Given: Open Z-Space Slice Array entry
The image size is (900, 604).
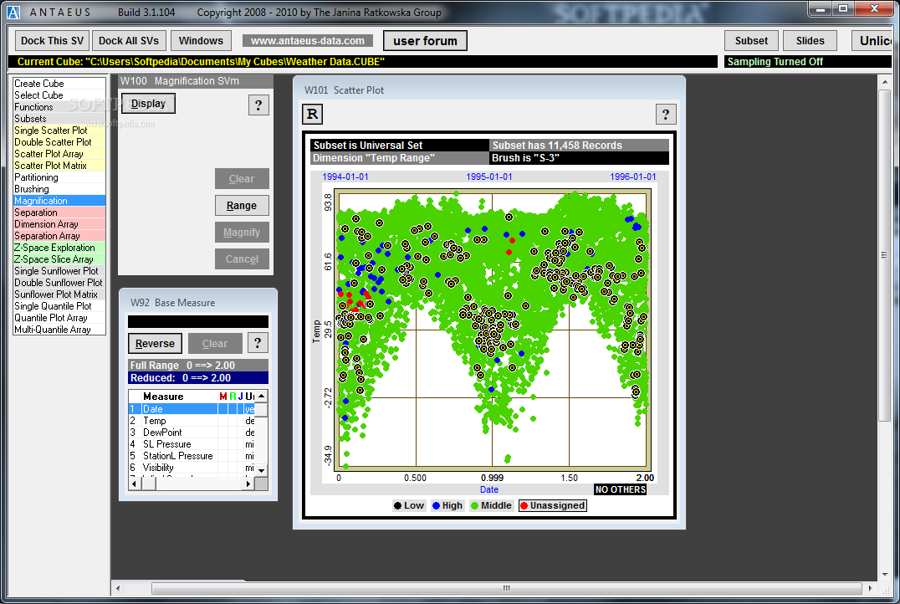Looking at the screenshot, I should pos(59,259).
